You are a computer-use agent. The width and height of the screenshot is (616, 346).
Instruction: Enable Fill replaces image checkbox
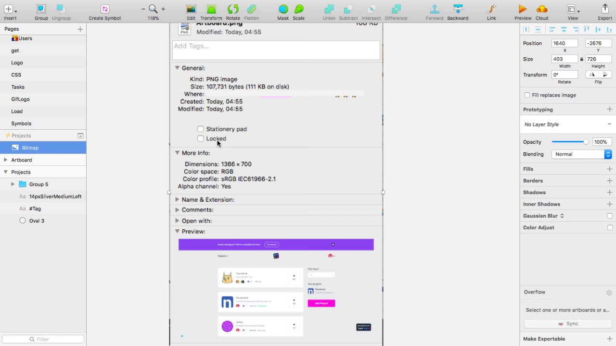coord(527,95)
